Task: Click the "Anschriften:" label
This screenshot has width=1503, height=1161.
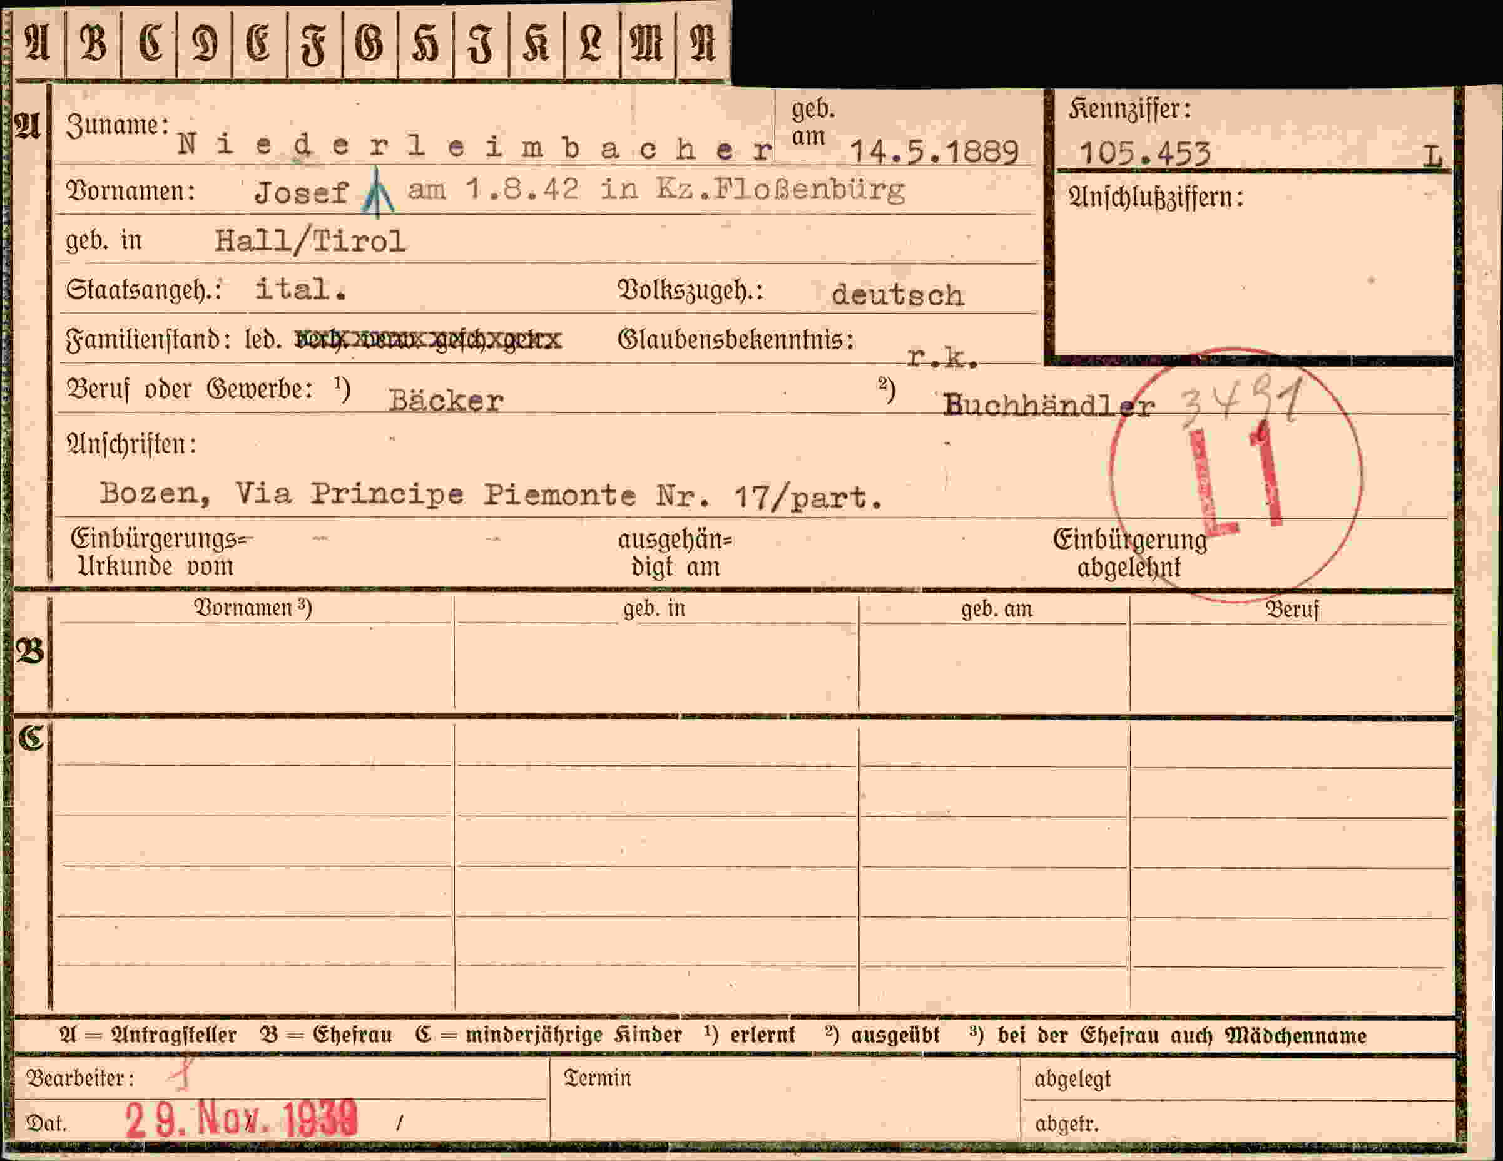Action: 131,444
